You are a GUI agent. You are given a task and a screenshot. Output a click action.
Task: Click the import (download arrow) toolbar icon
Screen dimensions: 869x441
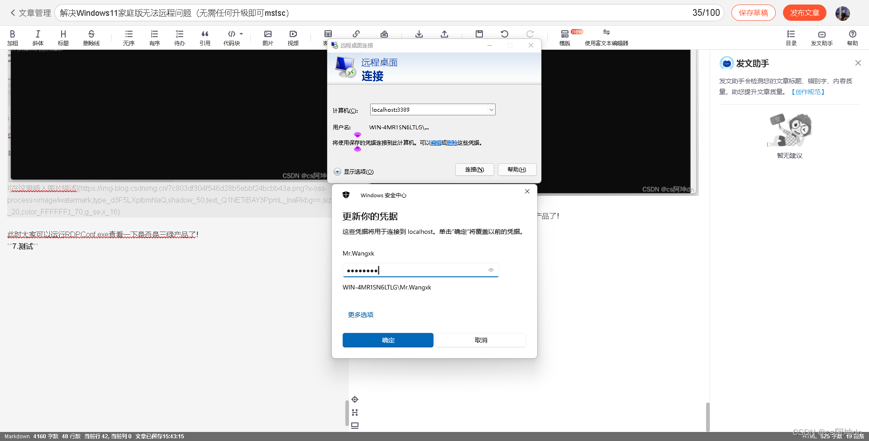click(419, 34)
